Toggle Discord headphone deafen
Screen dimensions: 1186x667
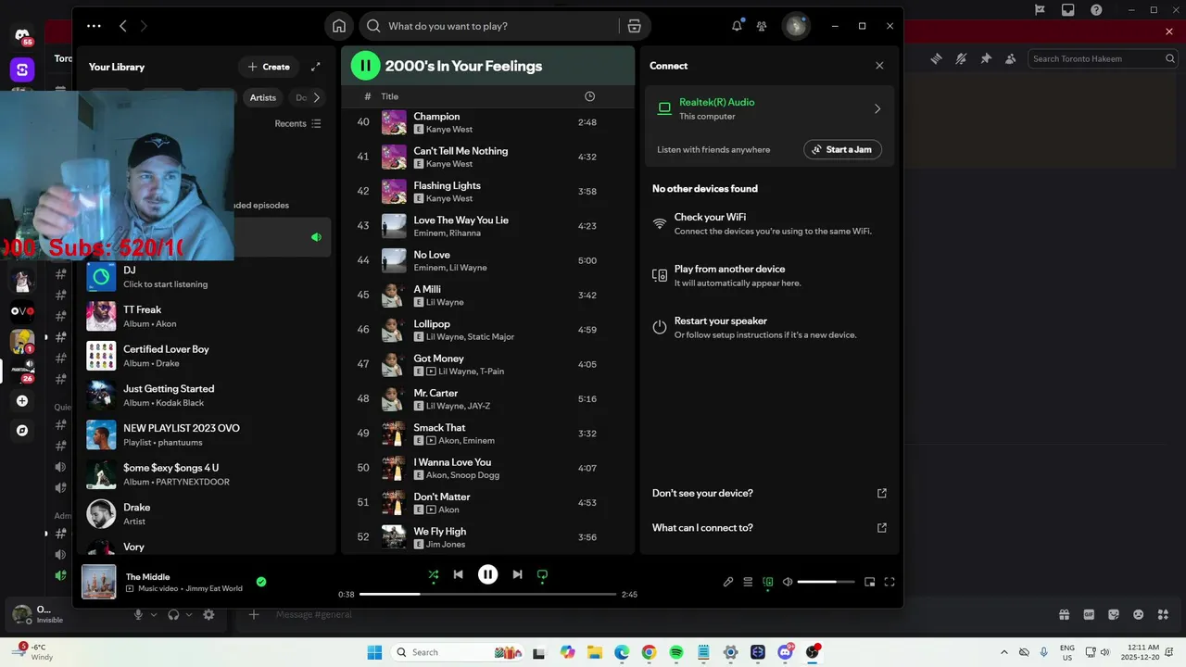coord(173,614)
